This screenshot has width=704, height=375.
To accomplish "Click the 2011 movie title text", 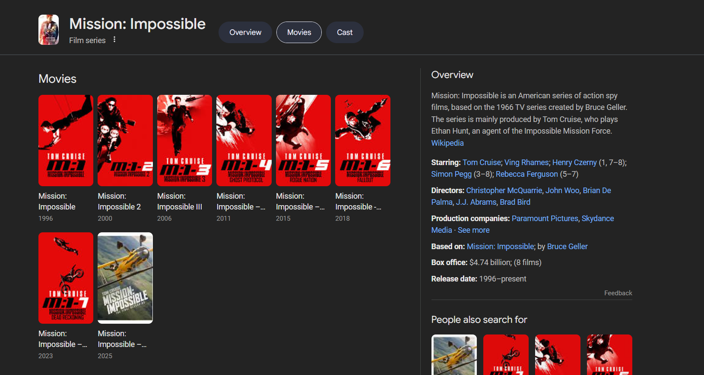I will (x=241, y=201).
